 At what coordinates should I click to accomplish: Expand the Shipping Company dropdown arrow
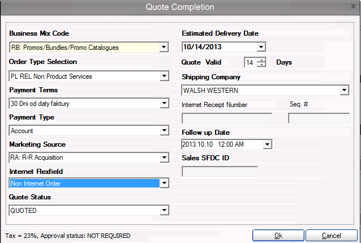344,90
